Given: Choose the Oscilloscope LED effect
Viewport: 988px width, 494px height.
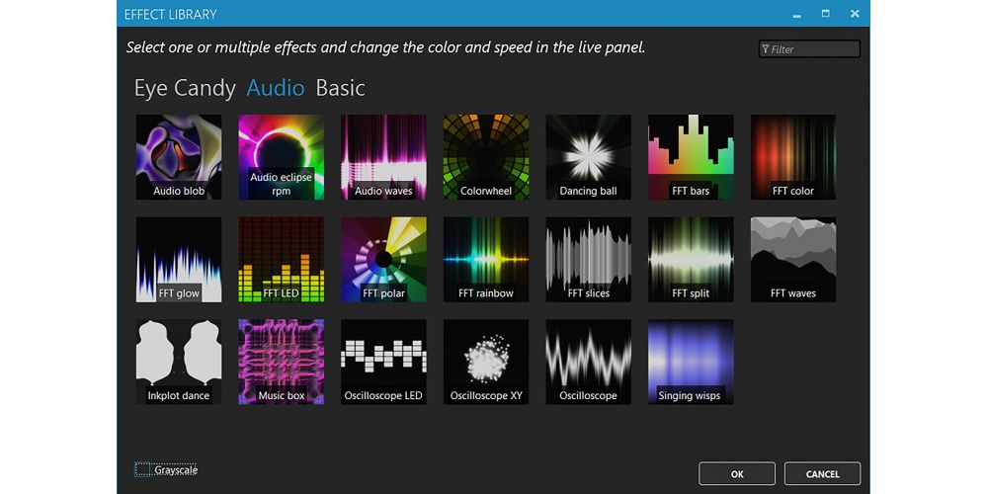Looking at the screenshot, I should pyautogui.click(x=383, y=362).
